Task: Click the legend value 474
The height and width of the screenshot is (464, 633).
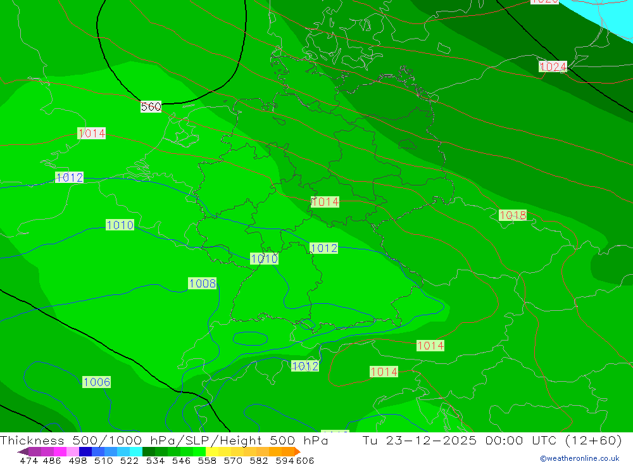Action: tap(28, 460)
